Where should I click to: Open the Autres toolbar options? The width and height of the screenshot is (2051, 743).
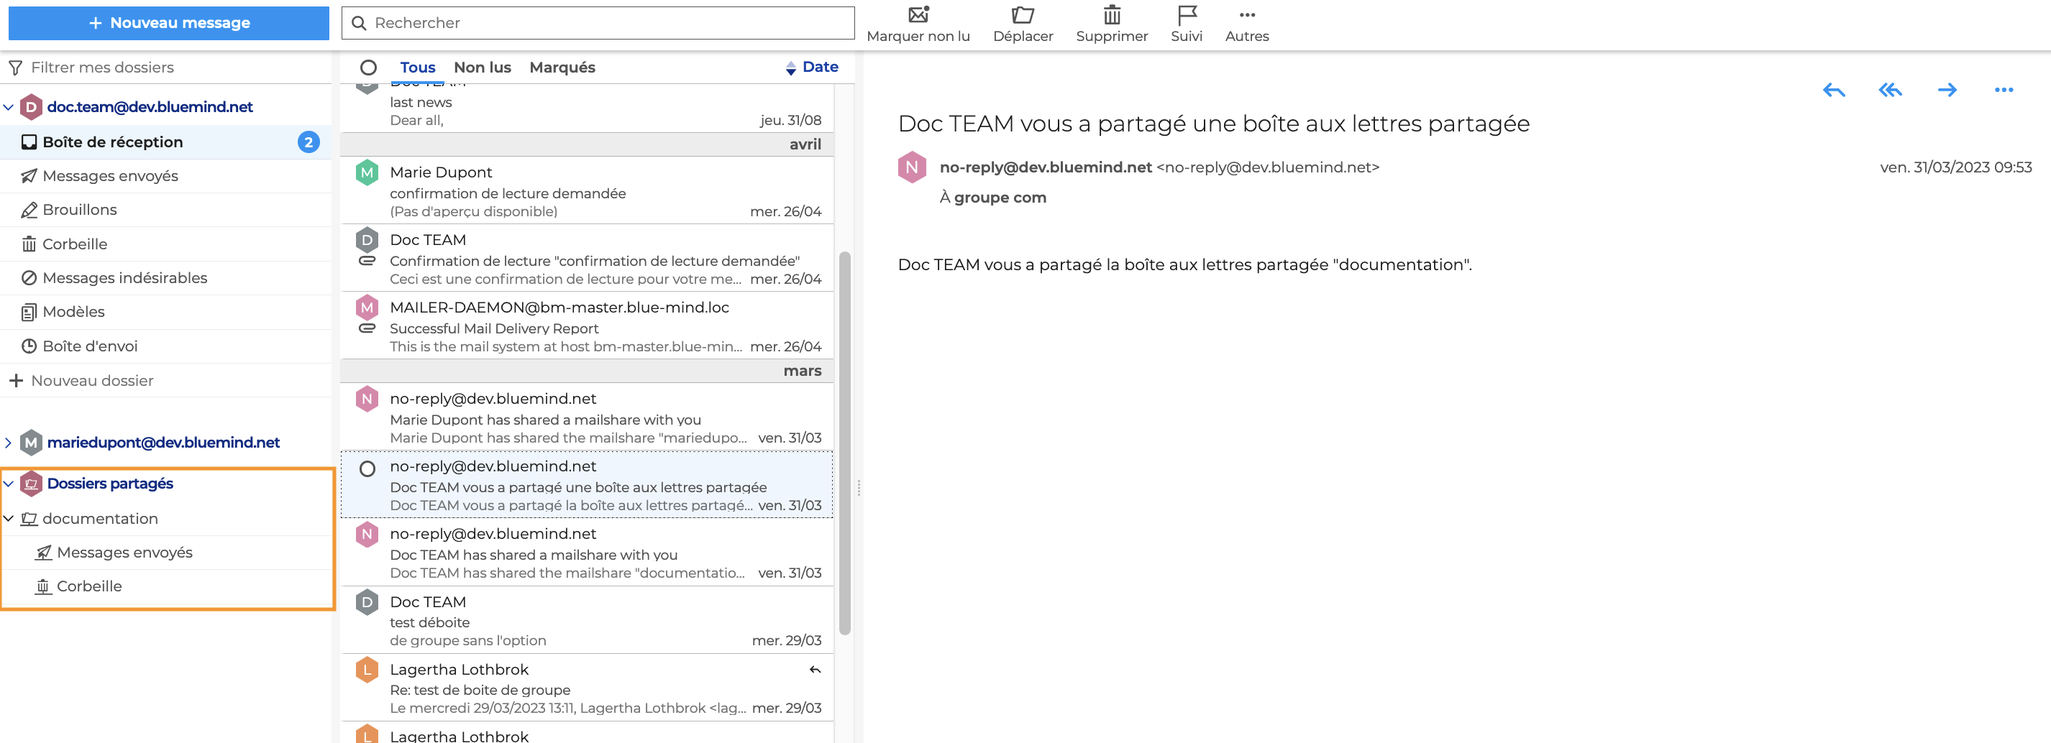coord(1246,15)
